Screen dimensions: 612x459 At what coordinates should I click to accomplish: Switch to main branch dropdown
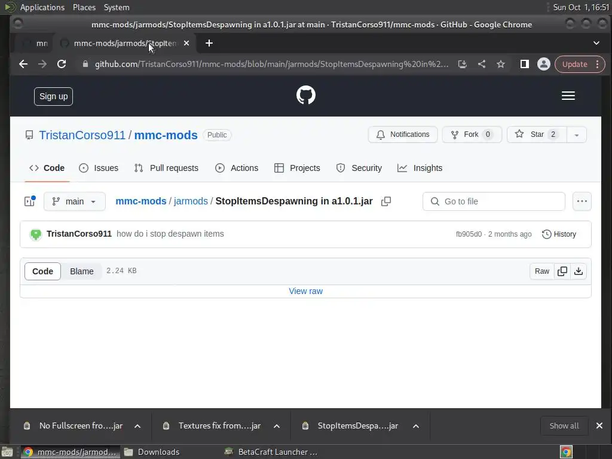click(x=75, y=201)
